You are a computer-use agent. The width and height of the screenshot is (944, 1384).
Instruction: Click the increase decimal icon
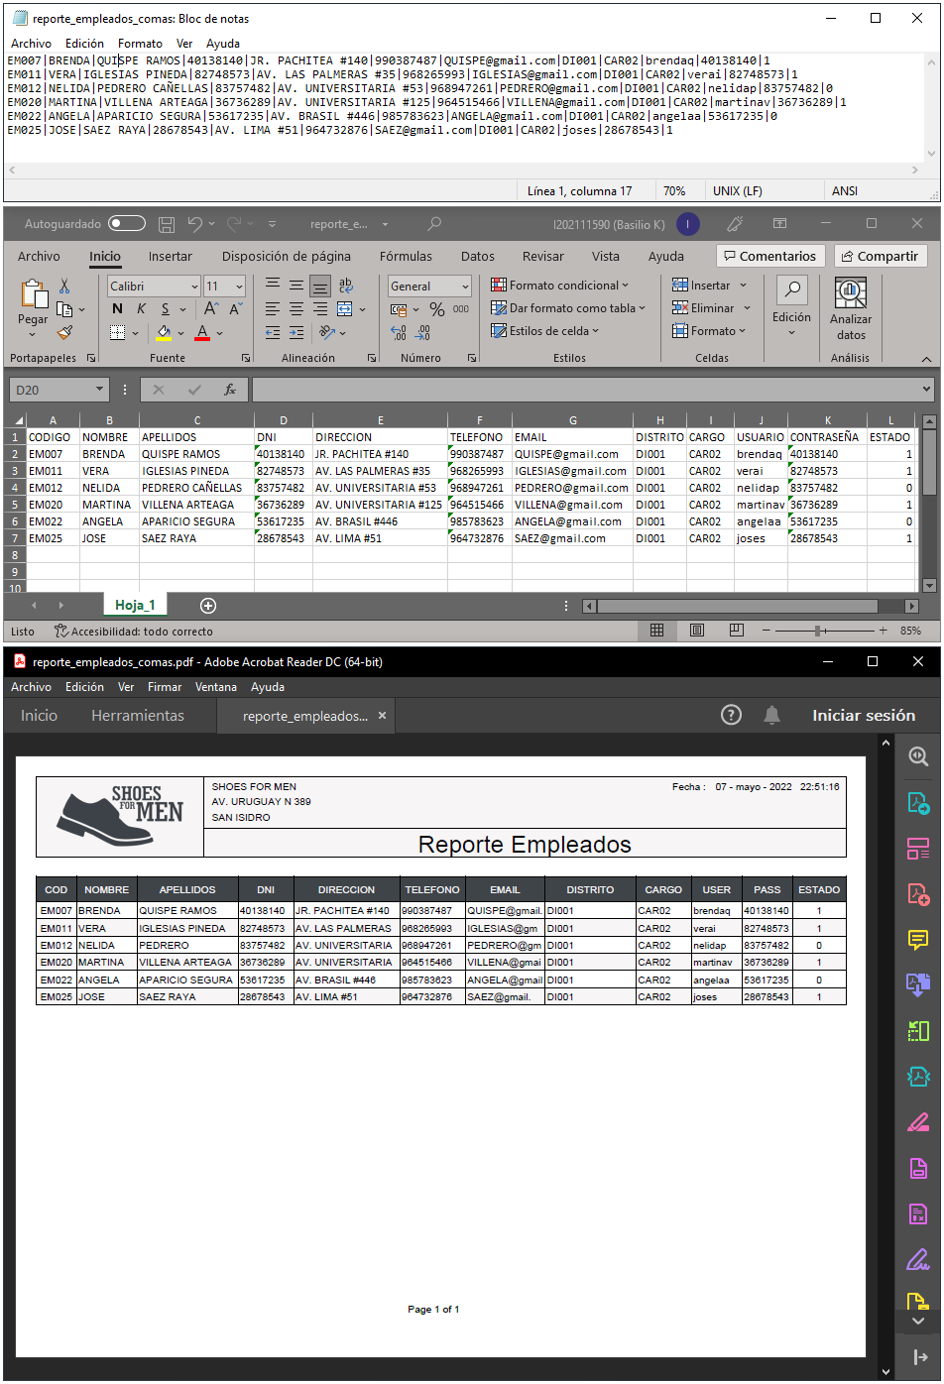point(399,333)
